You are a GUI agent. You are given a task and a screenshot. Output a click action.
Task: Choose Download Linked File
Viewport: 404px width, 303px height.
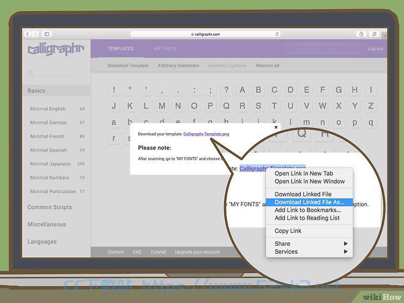[x=309, y=194]
